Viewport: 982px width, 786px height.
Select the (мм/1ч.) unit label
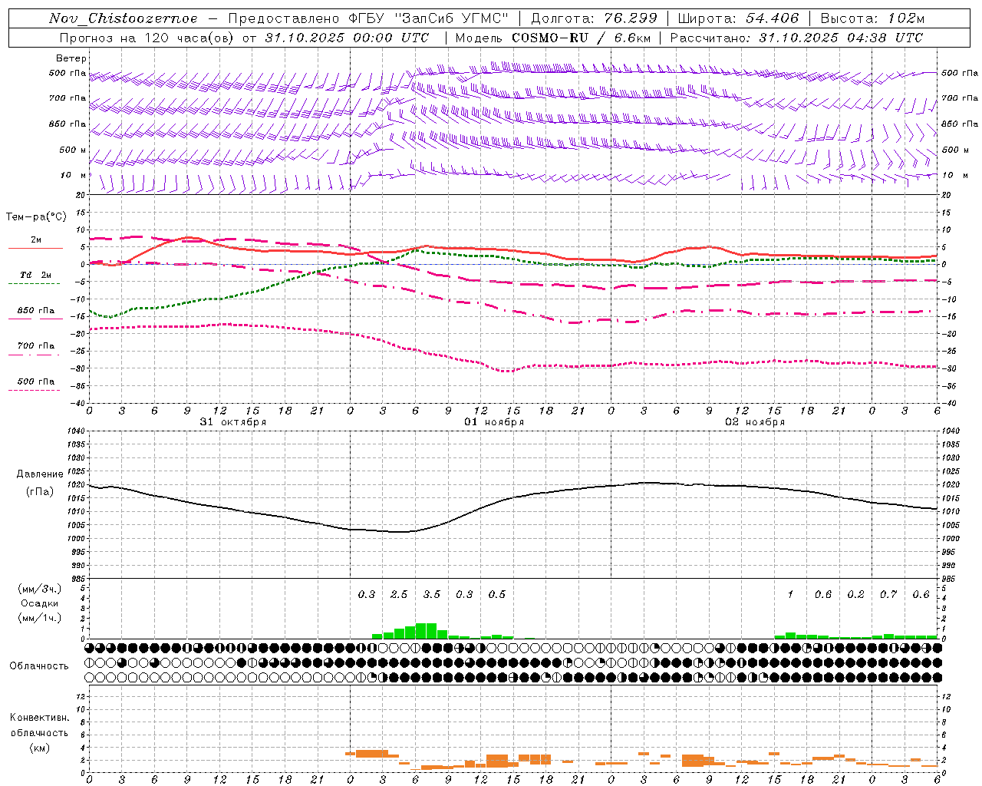[40, 618]
